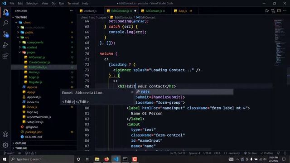The image size is (290, 163).
Task: Open the Help menu
Action: tap(85, 3)
